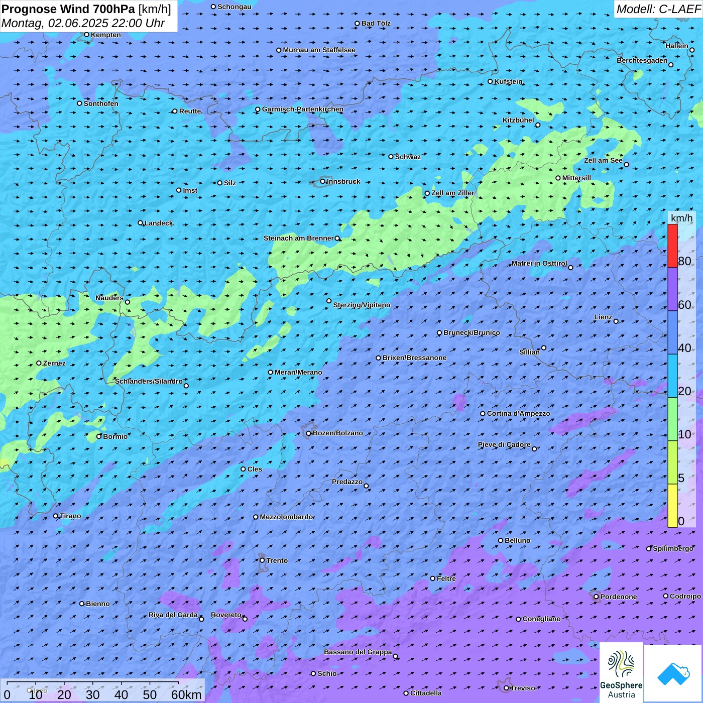Click the Bassano del Grappa label
Screen dimensions: 703x703
click(x=358, y=652)
